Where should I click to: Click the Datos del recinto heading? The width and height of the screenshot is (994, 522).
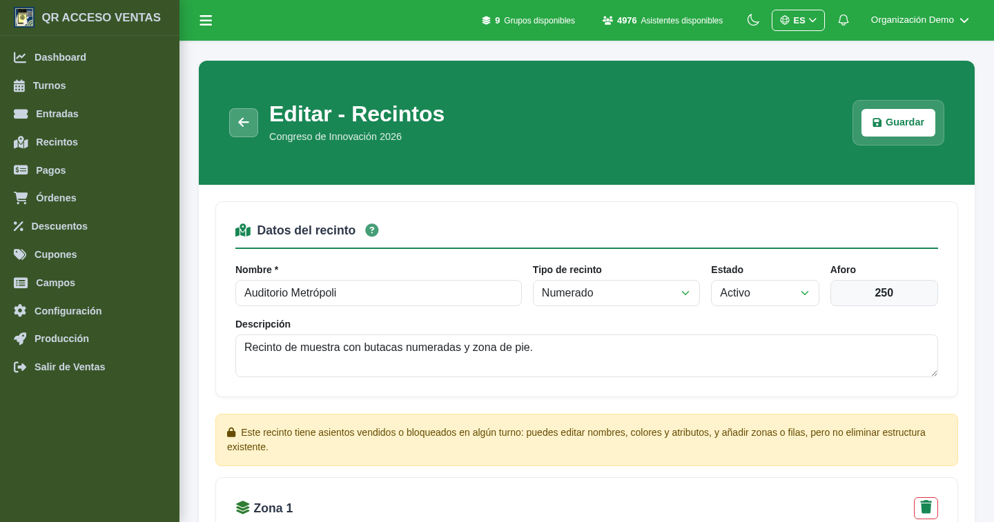pyautogui.click(x=306, y=230)
